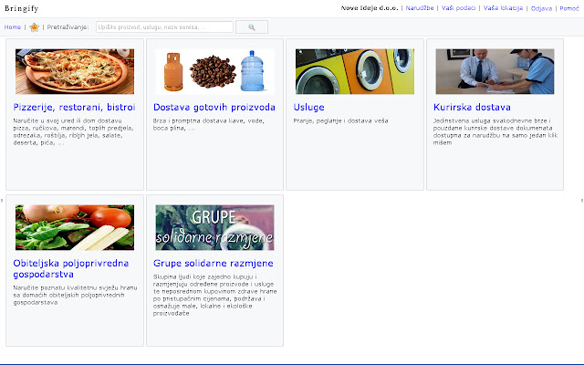The width and height of the screenshot is (584, 365).
Task: Click the courier delivery photo
Action: (x=495, y=71)
